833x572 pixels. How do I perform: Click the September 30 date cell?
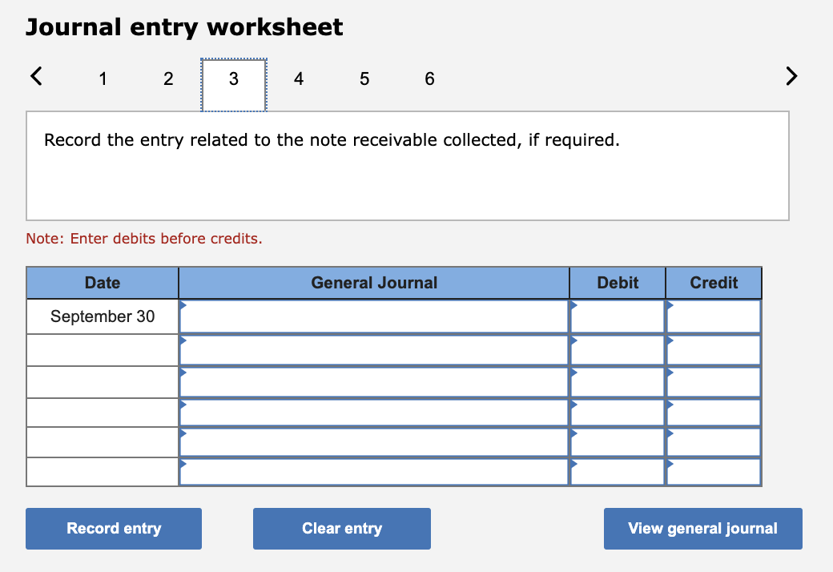103,316
